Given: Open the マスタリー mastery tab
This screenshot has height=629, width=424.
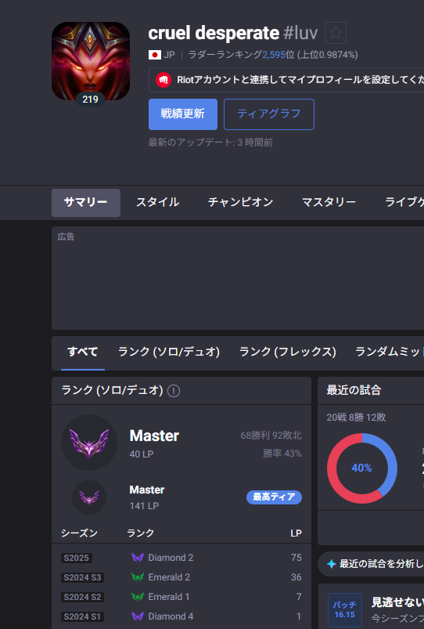Looking at the screenshot, I should click(x=329, y=203).
